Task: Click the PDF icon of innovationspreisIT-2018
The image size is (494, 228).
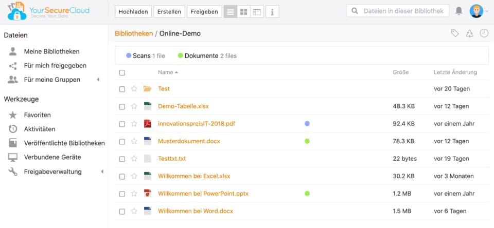Action: [x=148, y=124]
